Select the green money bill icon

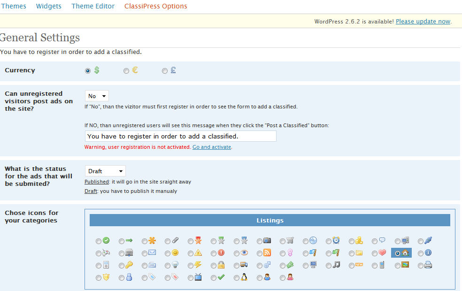290,265
